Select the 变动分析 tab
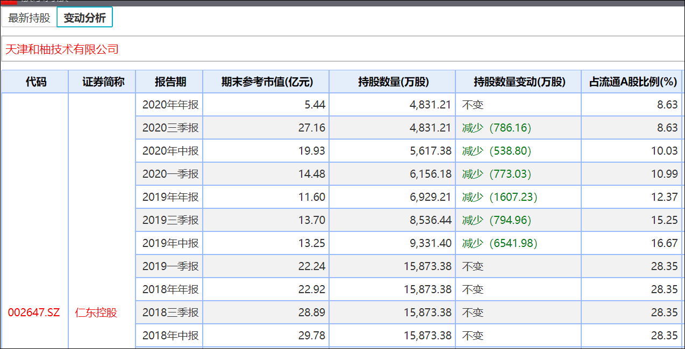The height and width of the screenshot is (349, 685). point(84,18)
